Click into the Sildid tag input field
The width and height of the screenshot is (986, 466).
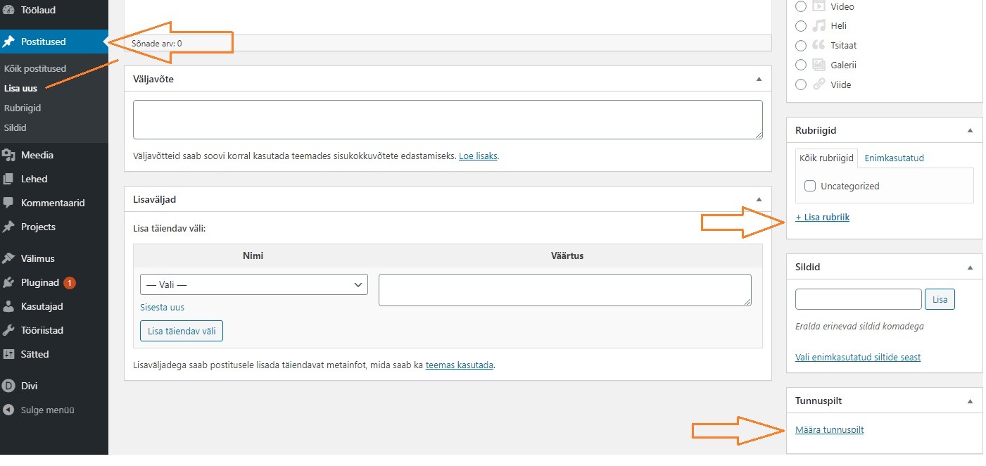[858, 299]
